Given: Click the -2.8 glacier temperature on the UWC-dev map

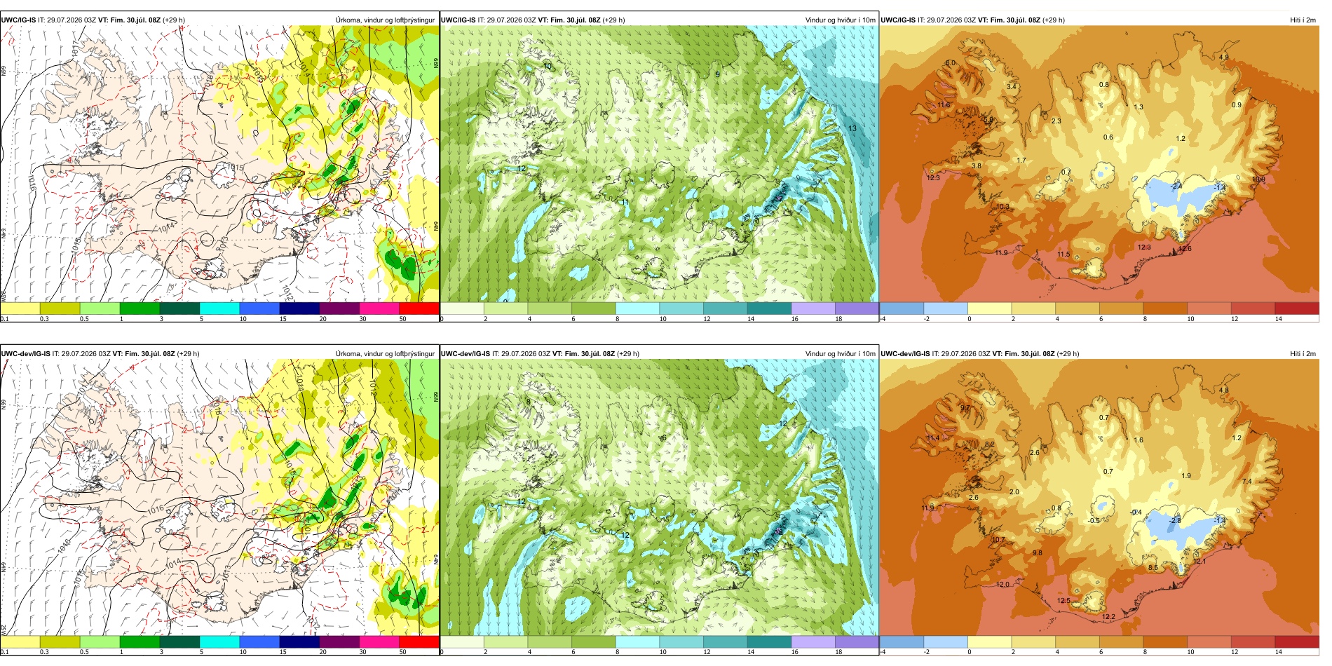Looking at the screenshot, I should point(1175,521).
